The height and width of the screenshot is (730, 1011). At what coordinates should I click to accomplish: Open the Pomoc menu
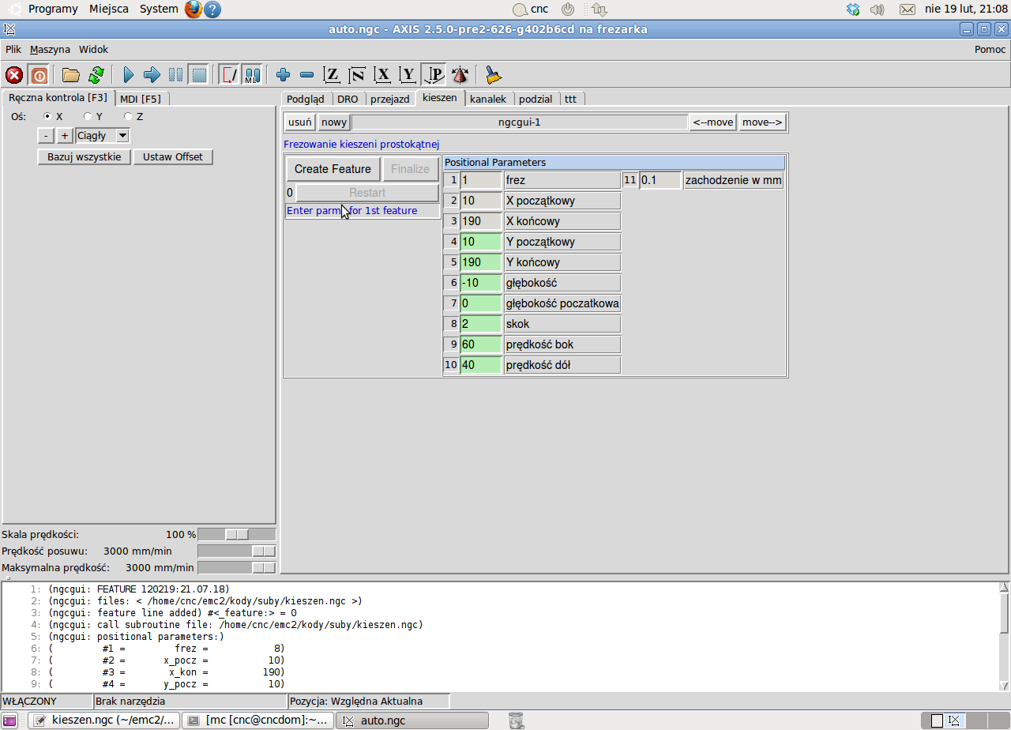[990, 49]
